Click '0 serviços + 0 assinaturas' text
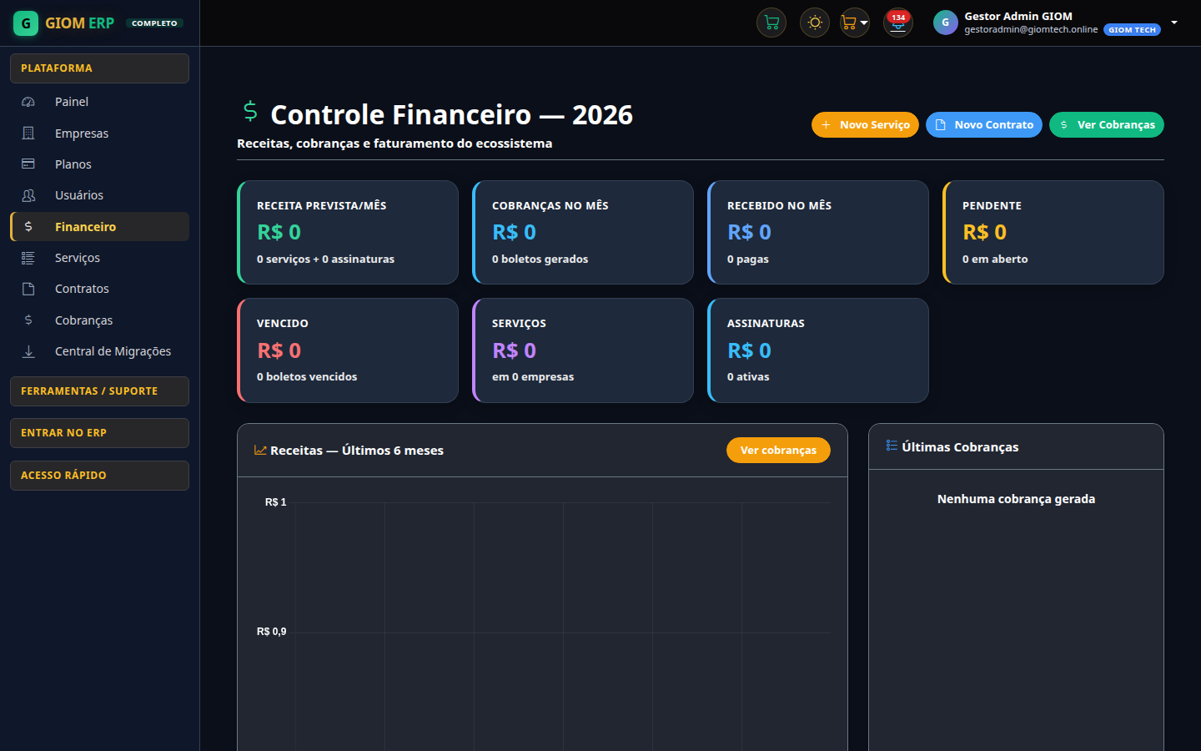 (x=325, y=260)
